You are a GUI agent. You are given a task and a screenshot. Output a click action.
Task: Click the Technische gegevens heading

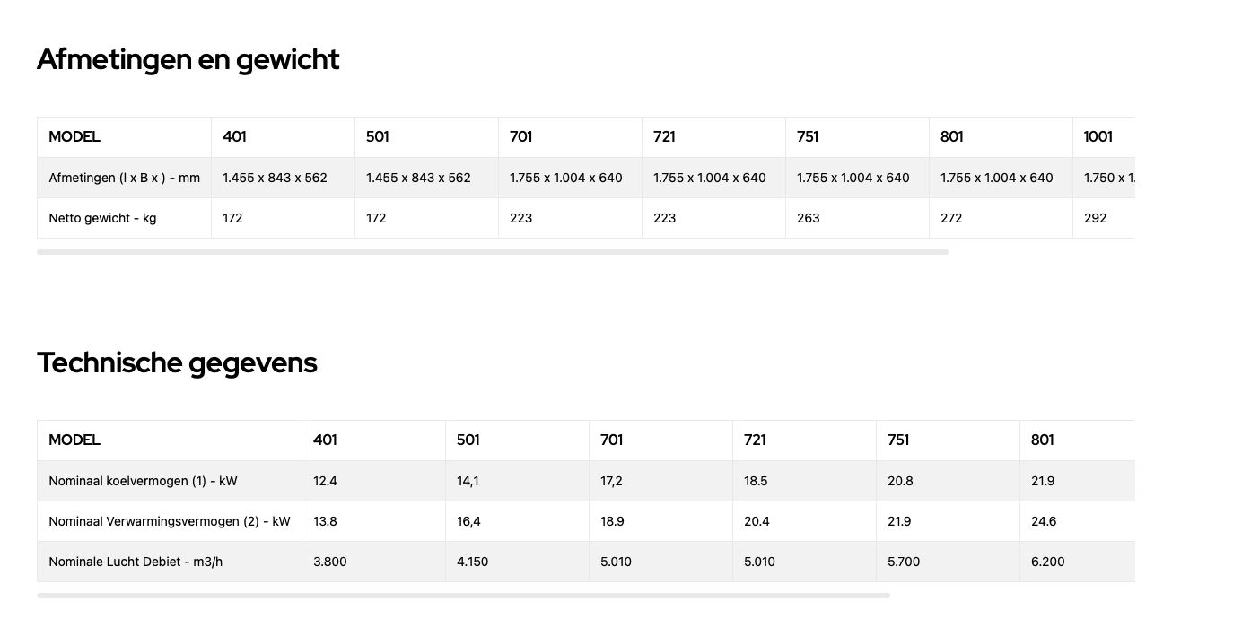(177, 362)
